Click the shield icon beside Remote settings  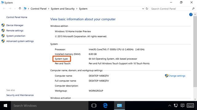click(3, 31)
